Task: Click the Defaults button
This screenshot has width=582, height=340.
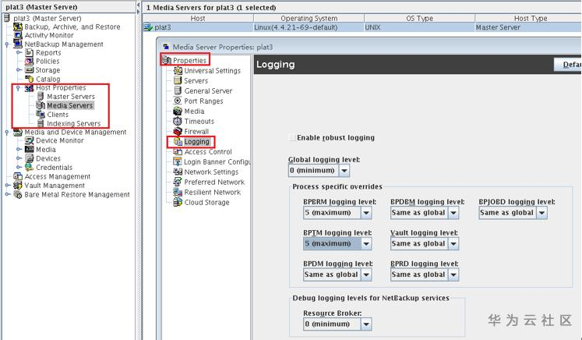Action: (x=567, y=64)
